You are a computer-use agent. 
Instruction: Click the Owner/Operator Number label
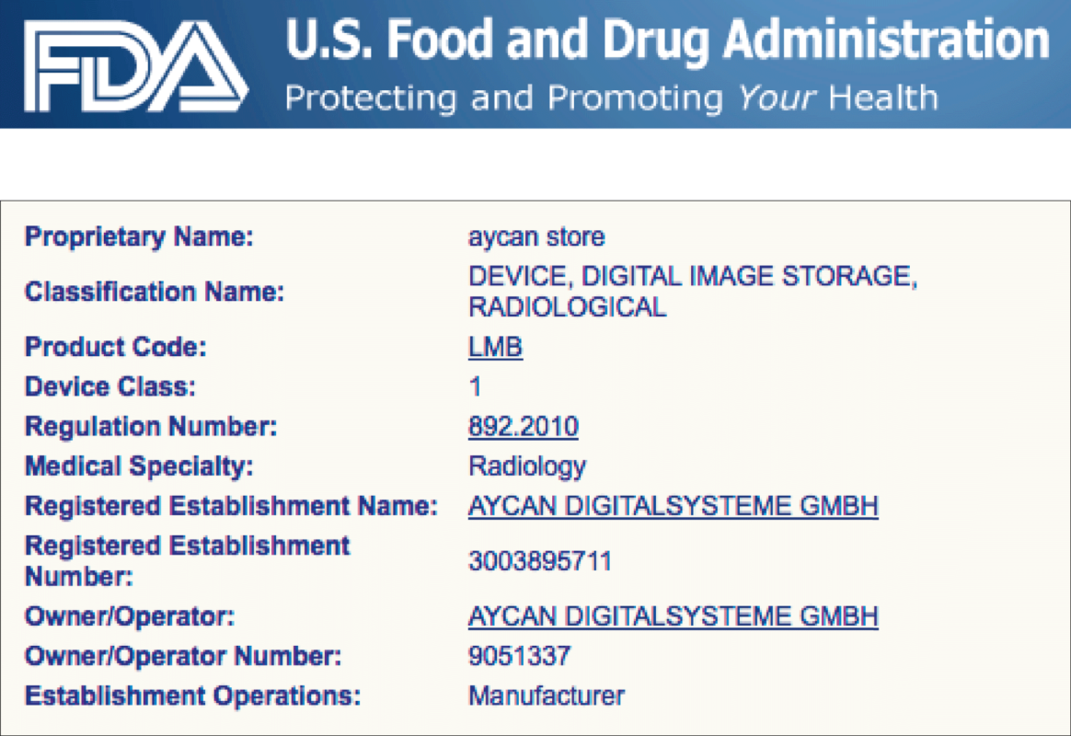tap(183, 656)
